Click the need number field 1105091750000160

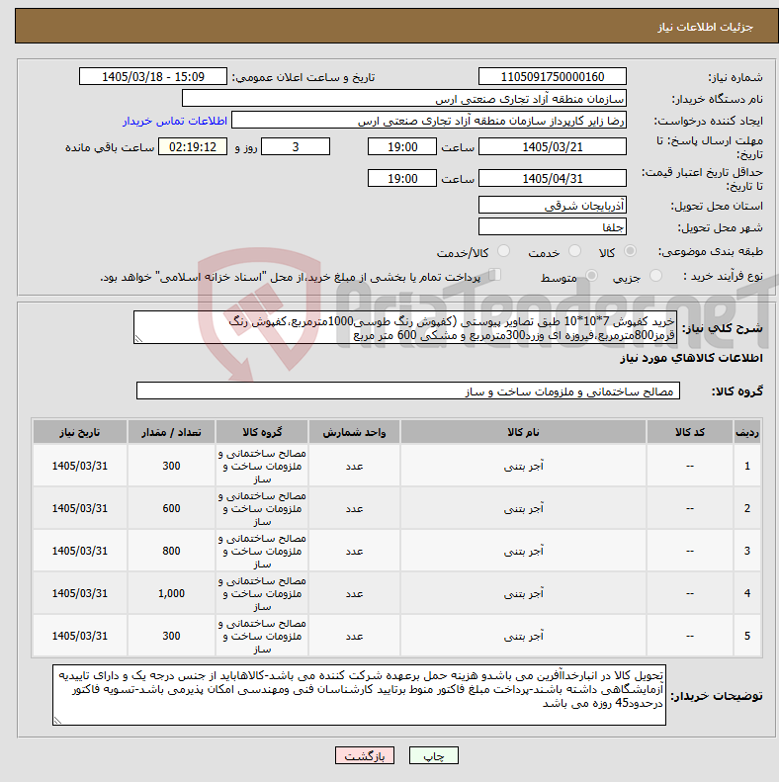(x=552, y=77)
